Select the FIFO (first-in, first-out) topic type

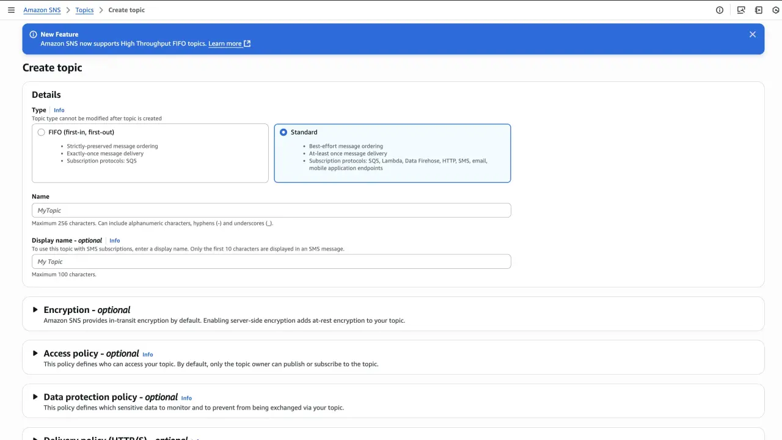41,132
